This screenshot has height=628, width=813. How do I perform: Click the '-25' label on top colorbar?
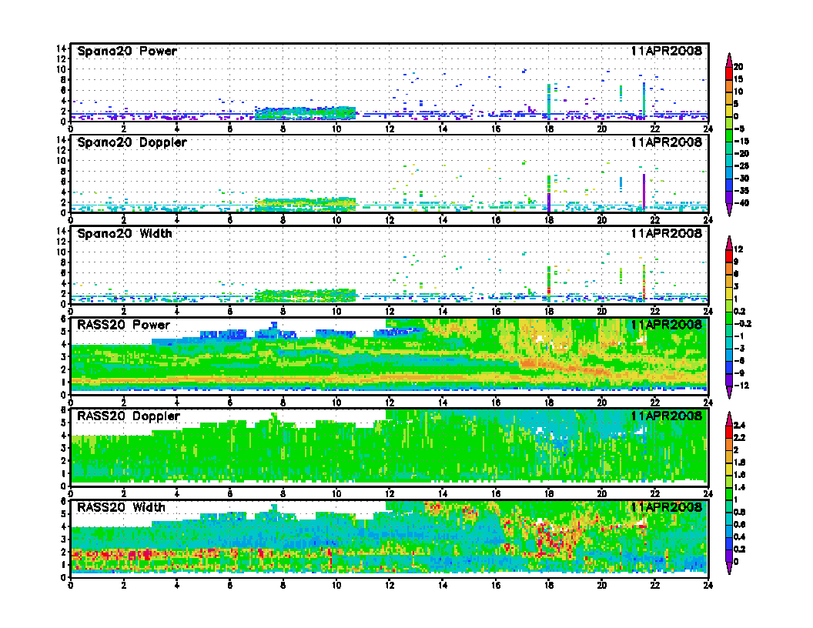[x=741, y=165]
